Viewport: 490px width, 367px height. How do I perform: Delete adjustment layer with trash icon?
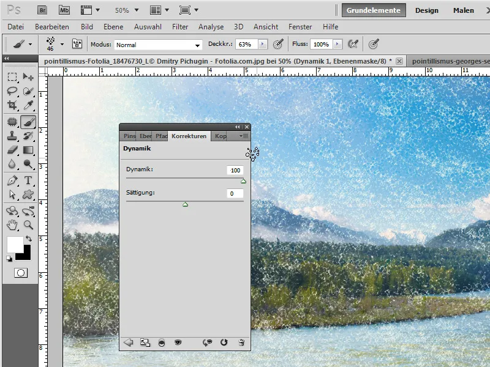(x=241, y=343)
